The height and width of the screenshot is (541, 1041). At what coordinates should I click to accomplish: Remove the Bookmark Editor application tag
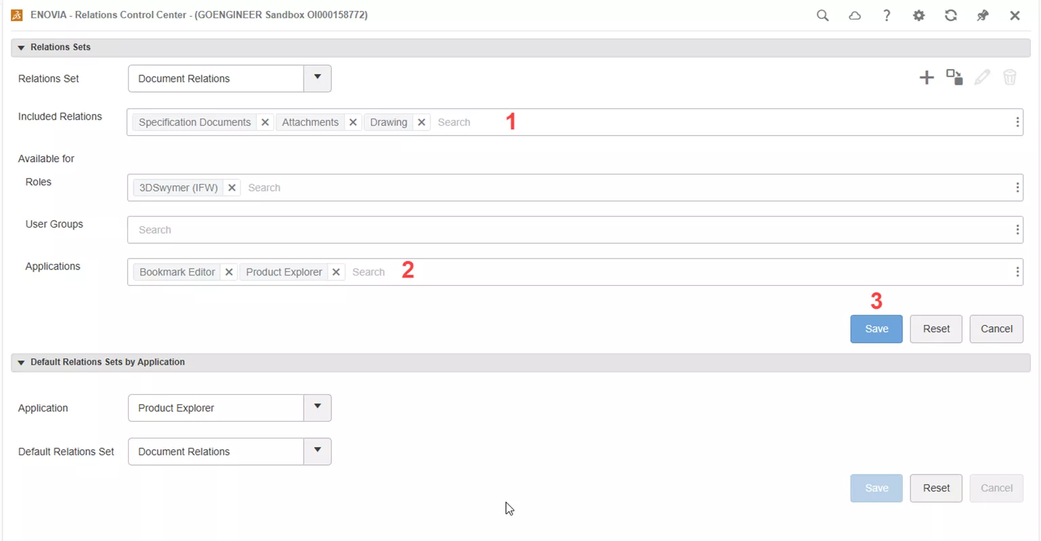[x=229, y=272]
